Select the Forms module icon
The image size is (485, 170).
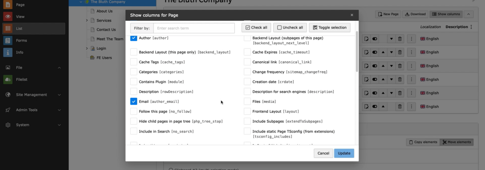(8, 40)
